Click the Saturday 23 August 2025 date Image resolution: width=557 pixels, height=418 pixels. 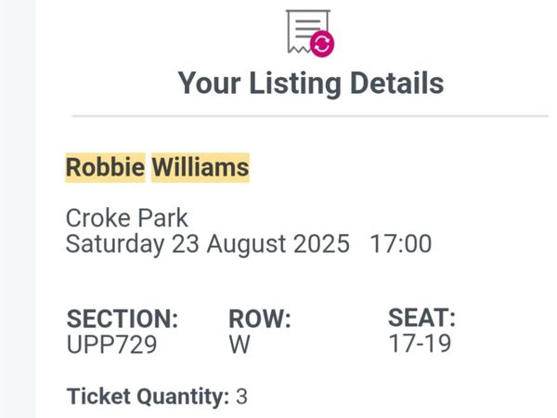click(208, 243)
